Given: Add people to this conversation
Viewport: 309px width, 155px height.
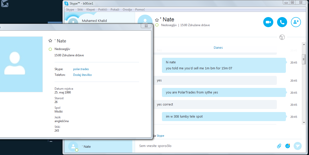Looking at the screenshot, I should click(296, 22).
